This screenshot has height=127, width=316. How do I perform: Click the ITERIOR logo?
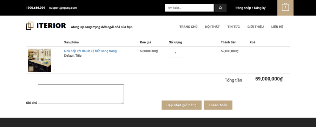[x=46, y=26]
